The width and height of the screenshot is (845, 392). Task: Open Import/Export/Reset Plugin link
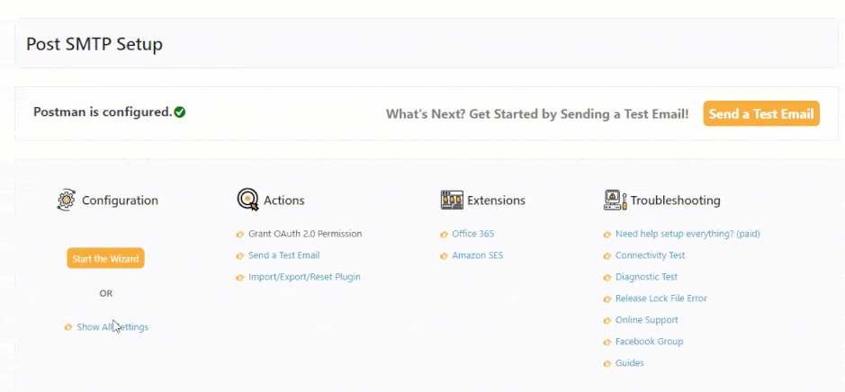click(x=304, y=277)
